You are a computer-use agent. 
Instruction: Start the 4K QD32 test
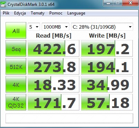pyautogui.click(x=16, y=102)
